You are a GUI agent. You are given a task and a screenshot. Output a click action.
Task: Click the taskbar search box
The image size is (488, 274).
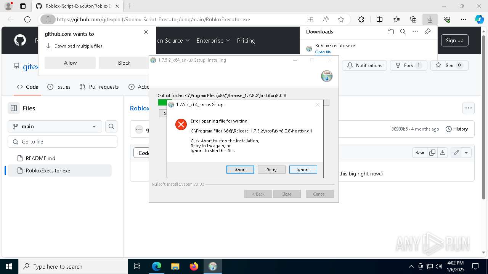tap(73, 266)
